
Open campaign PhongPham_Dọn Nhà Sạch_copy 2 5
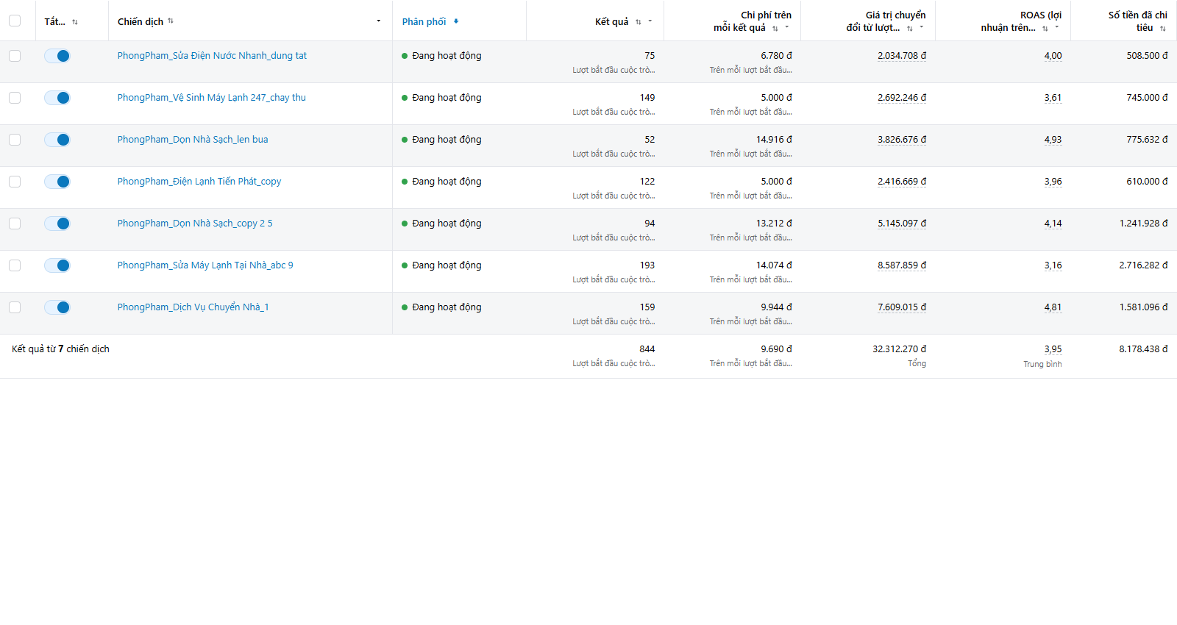[x=195, y=224]
